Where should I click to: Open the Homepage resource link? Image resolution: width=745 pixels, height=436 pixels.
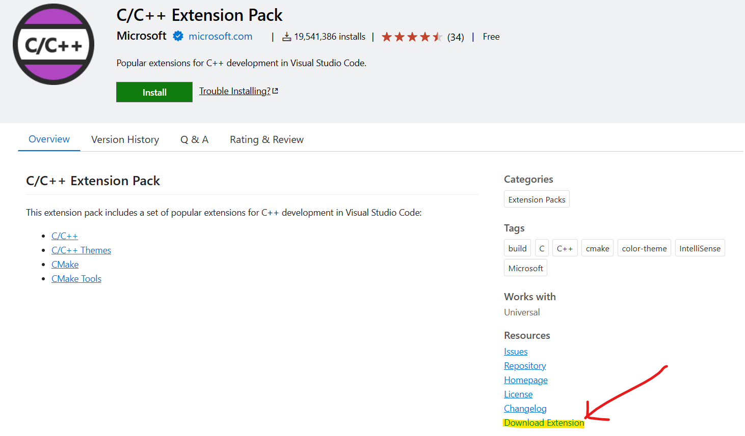click(x=526, y=380)
